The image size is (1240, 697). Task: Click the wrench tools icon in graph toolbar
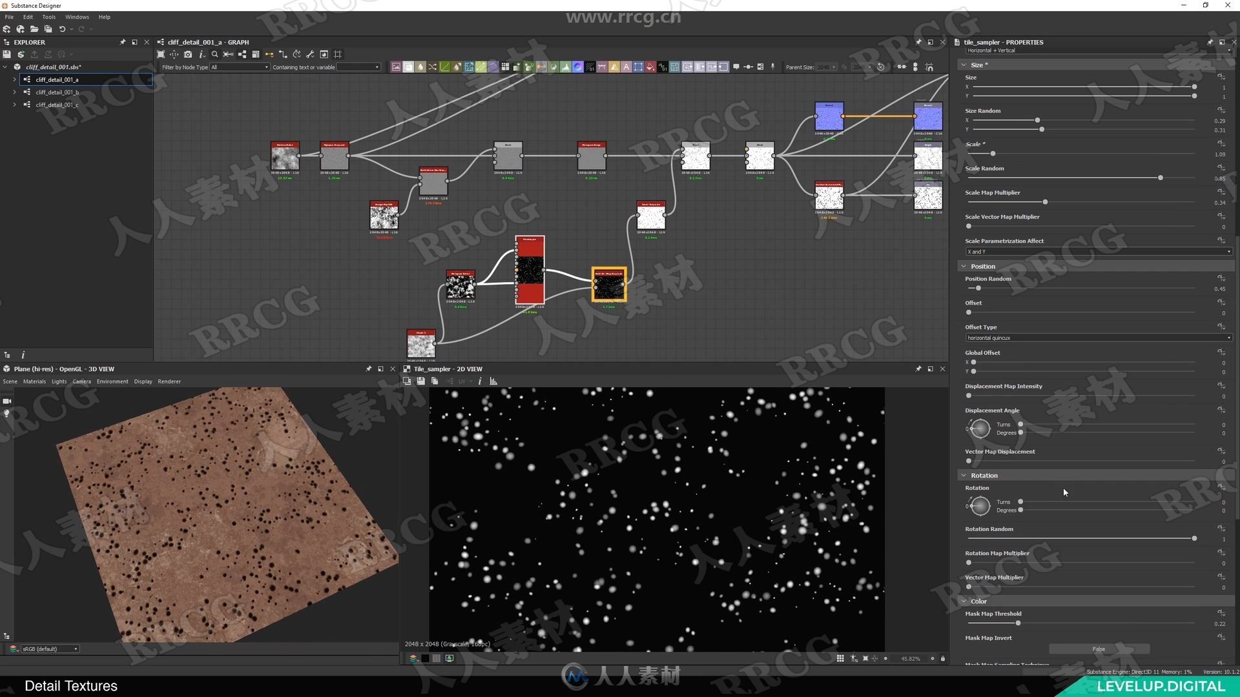(x=310, y=54)
